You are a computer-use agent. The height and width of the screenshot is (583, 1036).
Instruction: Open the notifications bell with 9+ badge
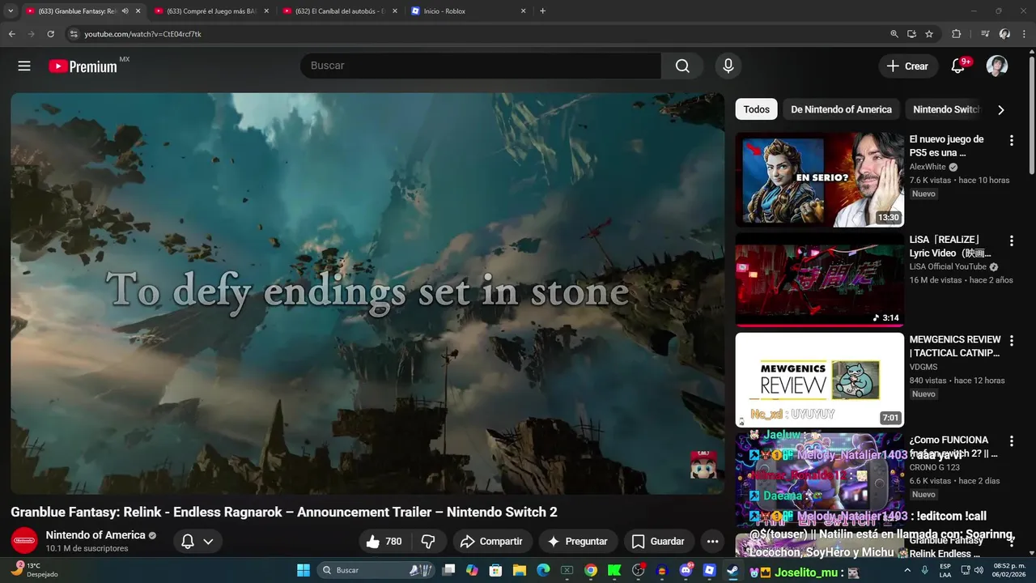coord(958,66)
